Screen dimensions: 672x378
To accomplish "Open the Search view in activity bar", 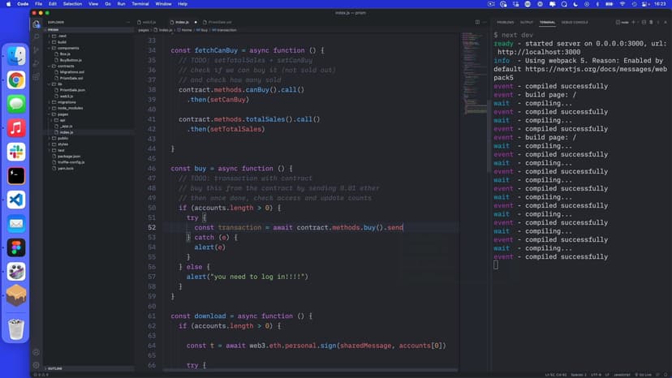I will click(x=37, y=37).
